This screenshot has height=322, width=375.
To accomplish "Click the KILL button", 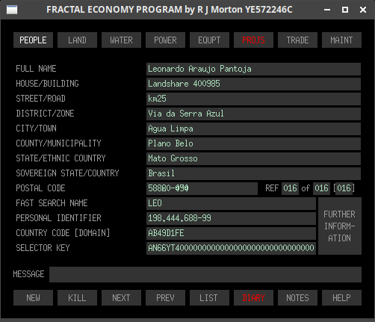I will pos(77,297).
